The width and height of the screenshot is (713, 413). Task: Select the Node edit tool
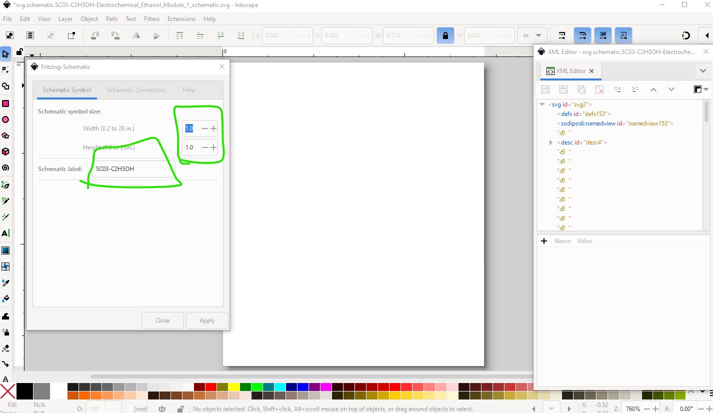[x=5, y=70]
